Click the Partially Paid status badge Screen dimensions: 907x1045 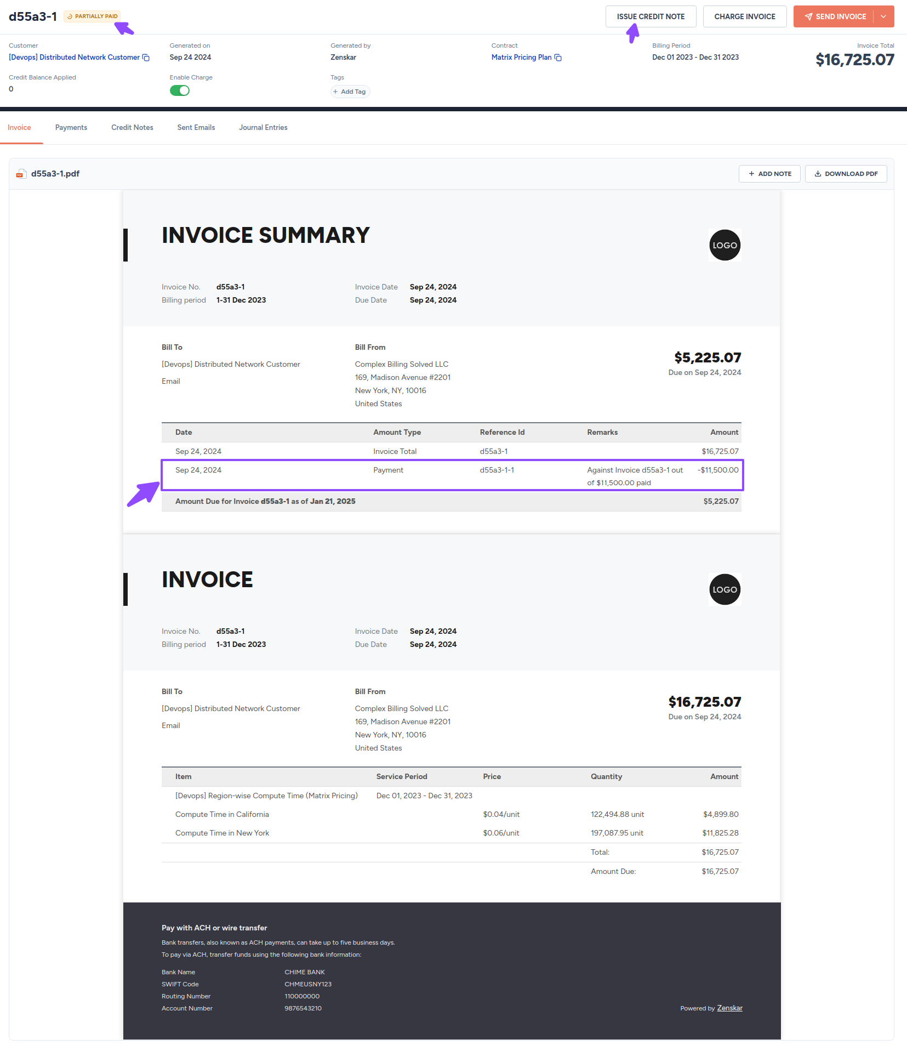pos(92,16)
